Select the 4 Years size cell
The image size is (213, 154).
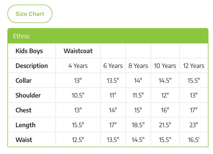(78, 66)
